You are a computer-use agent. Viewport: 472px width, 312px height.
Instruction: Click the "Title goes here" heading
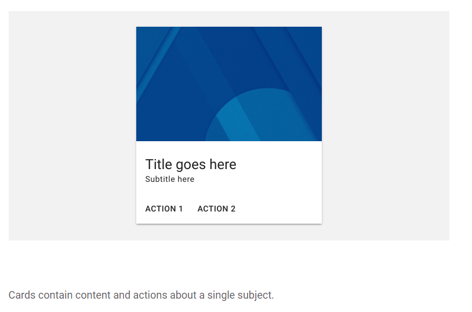(x=191, y=164)
